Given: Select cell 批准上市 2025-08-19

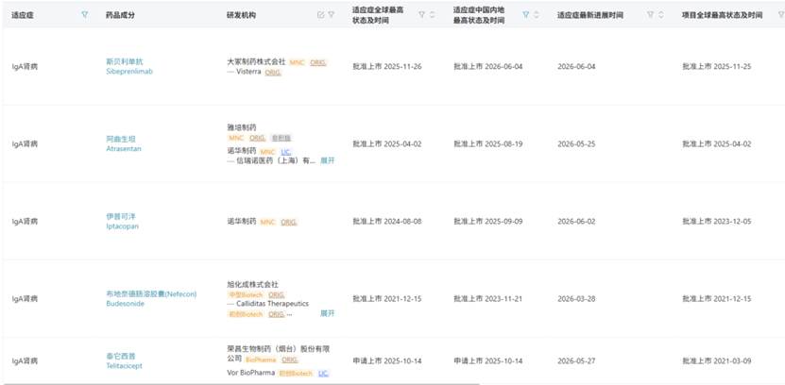Looking at the screenshot, I should click(x=488, y=144).
